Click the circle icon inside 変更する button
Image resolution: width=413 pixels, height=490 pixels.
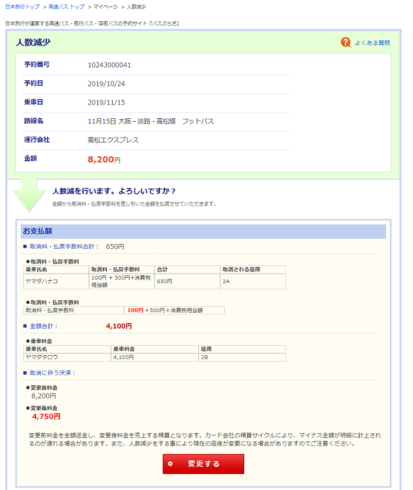point(171,464)
